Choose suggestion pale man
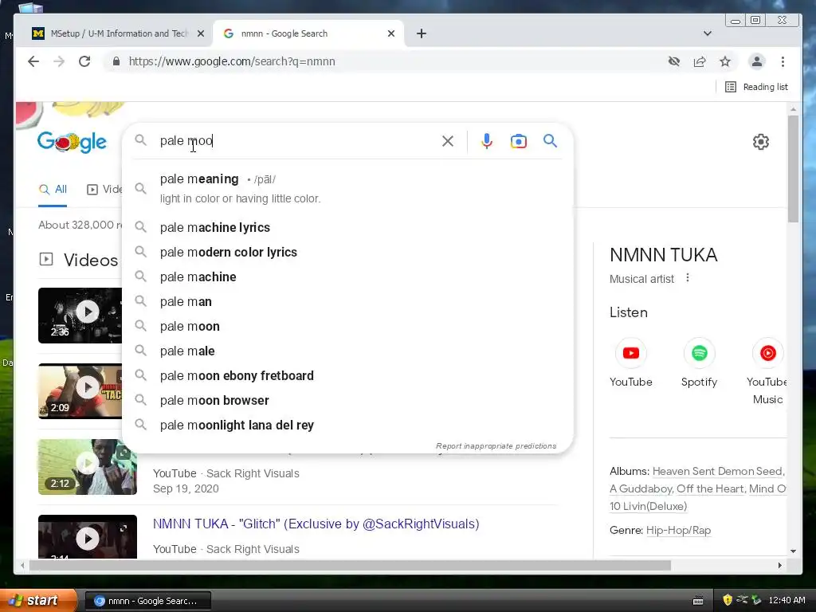 pos(347,301)
